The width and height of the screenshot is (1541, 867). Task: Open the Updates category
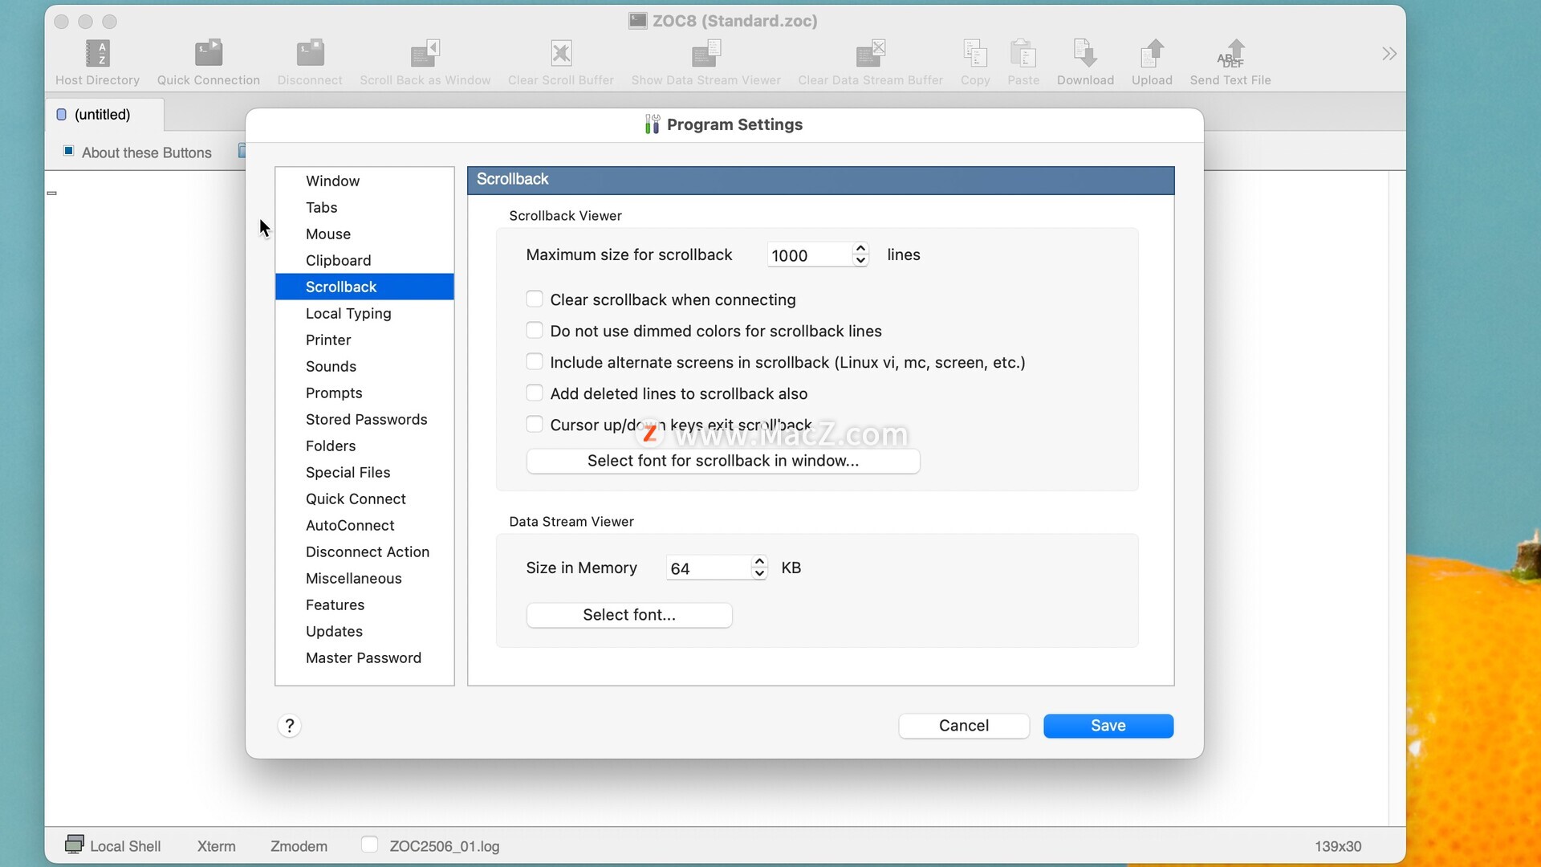pos(364,631)
